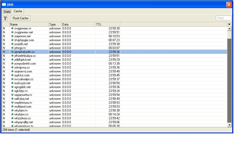Click the green icon beside xafkduq.net
This screenshot has height=149, width=245.
coord(12,99)
